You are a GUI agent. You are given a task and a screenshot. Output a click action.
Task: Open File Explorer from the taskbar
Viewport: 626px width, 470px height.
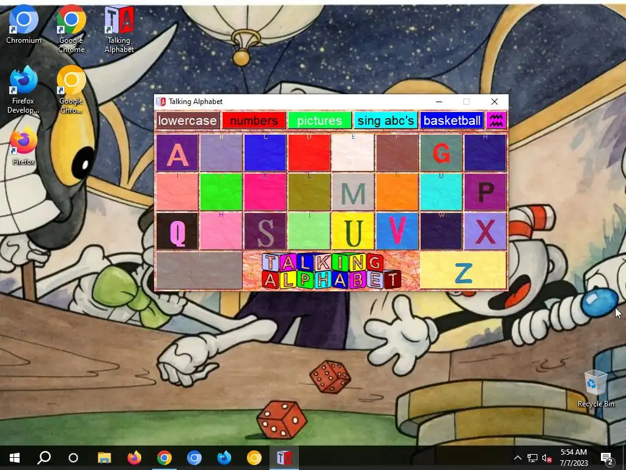(x=104, y=458)
